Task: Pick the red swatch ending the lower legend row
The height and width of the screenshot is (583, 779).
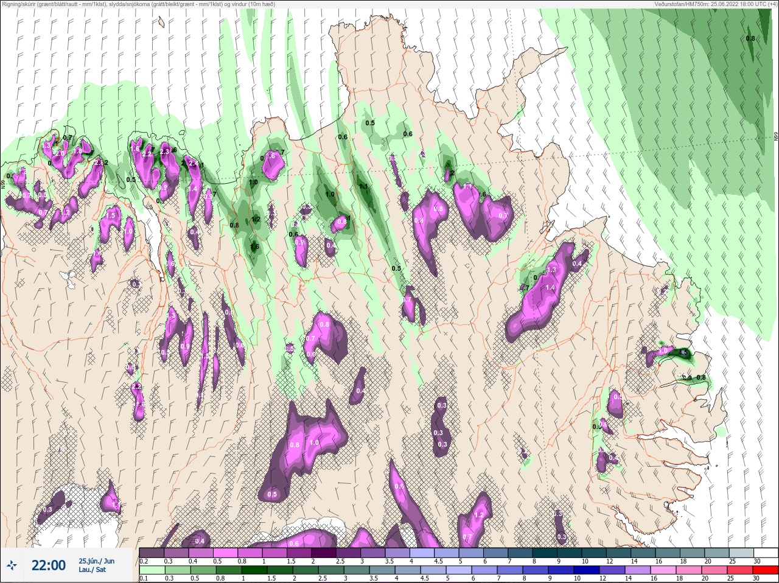Action: 766,570
